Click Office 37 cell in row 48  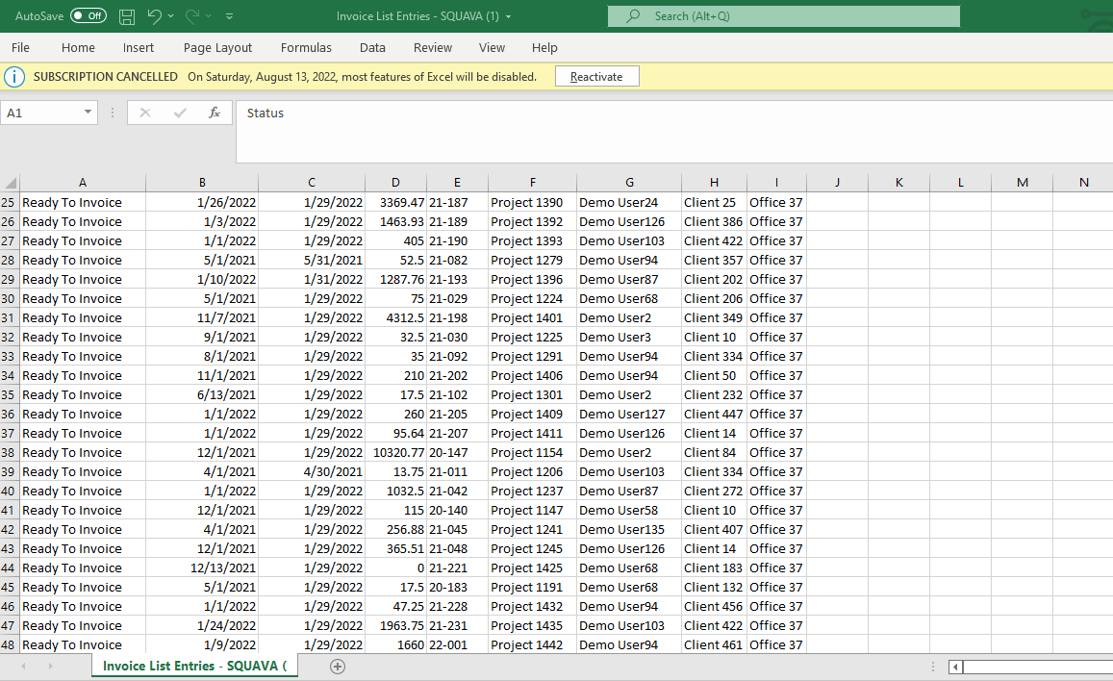(776, 644)
